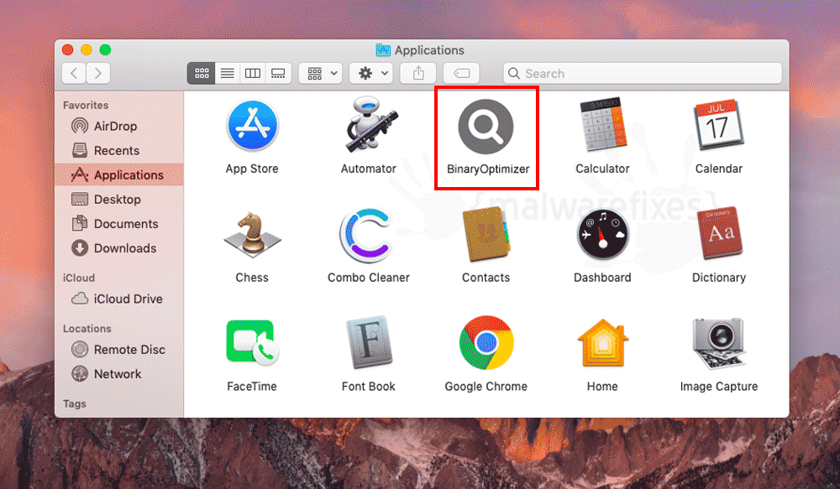Minimize the Finder window with yellow button
The height and width of the screenshot is (489, 840).
pos(87,49)
